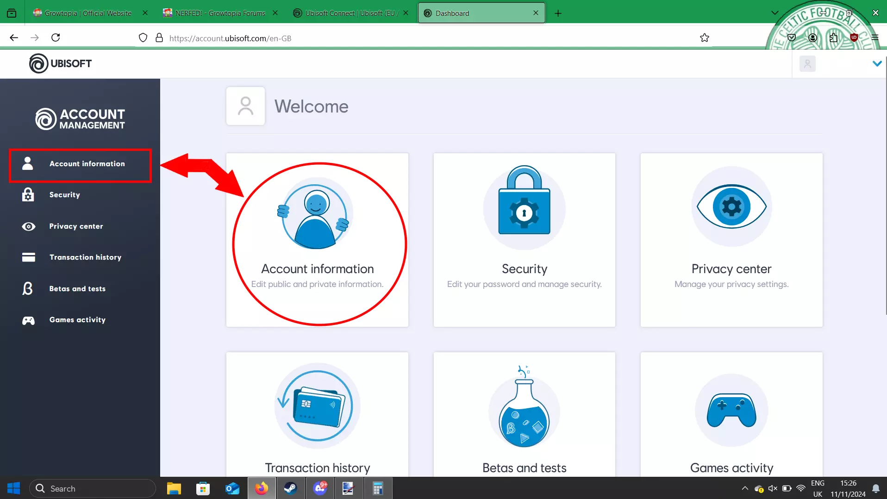Open the Account information dashboard card
The width and height of the screenshot is (887, 499).
click(x=317, y=240)
